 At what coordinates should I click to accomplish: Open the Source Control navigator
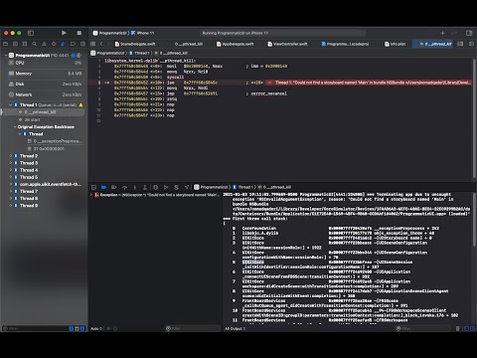tap(15, 44)
